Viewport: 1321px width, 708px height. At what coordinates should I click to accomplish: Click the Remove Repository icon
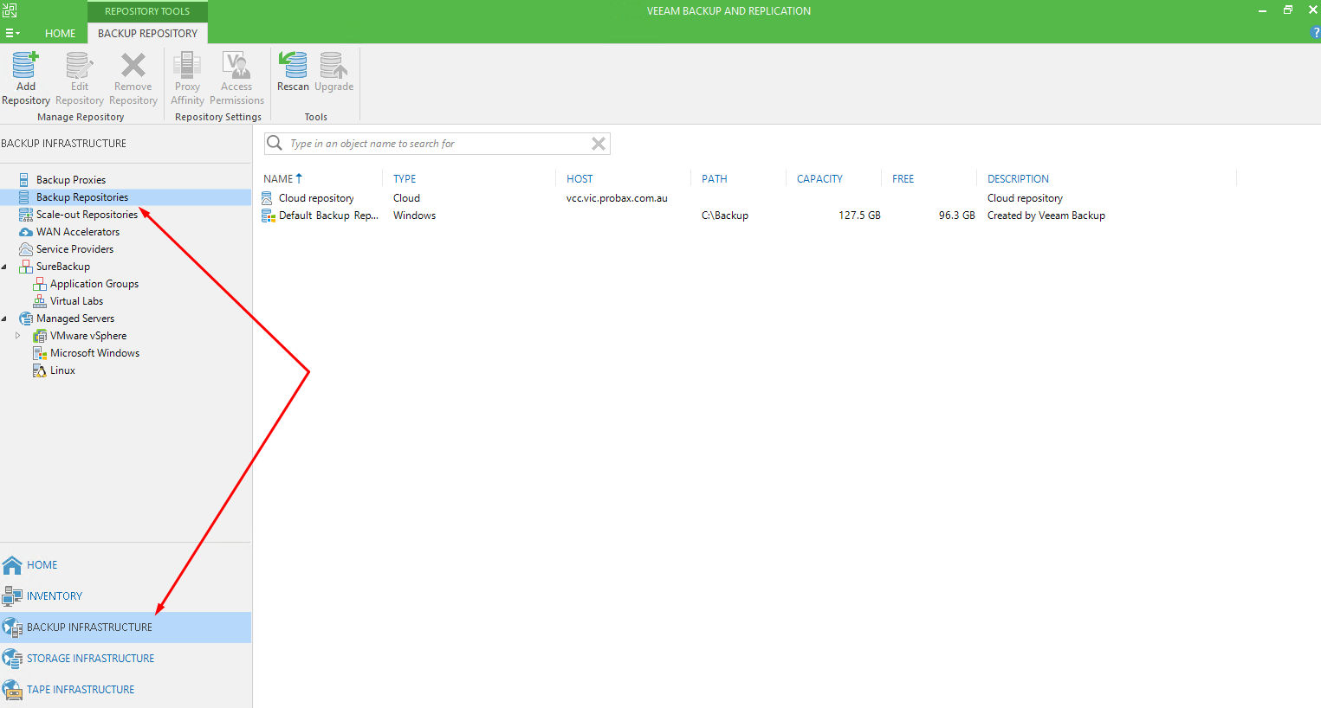click(x=133, y=66)
